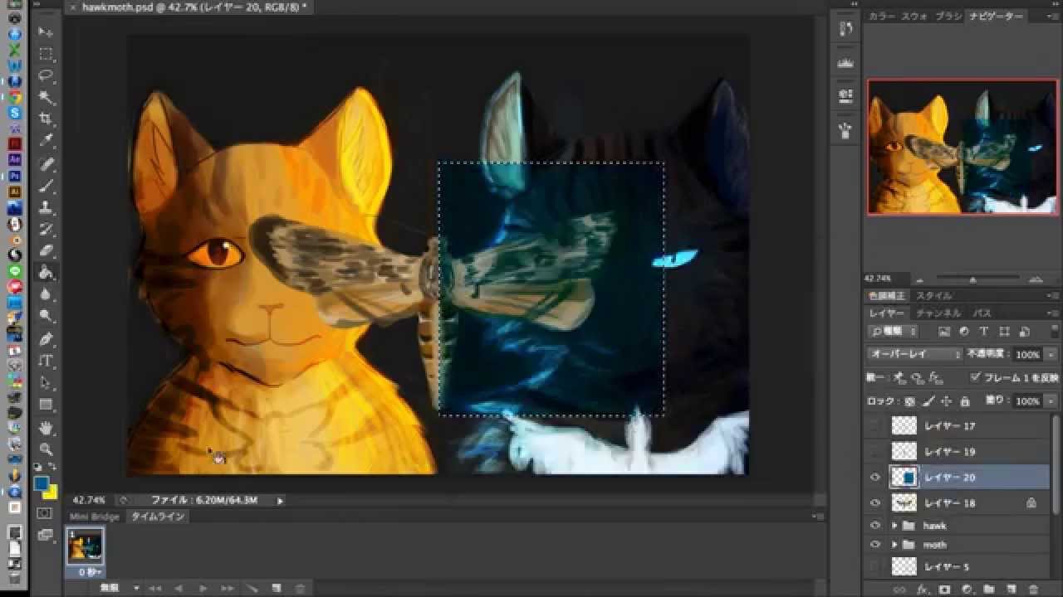Add a layer mask

point(944,590)
